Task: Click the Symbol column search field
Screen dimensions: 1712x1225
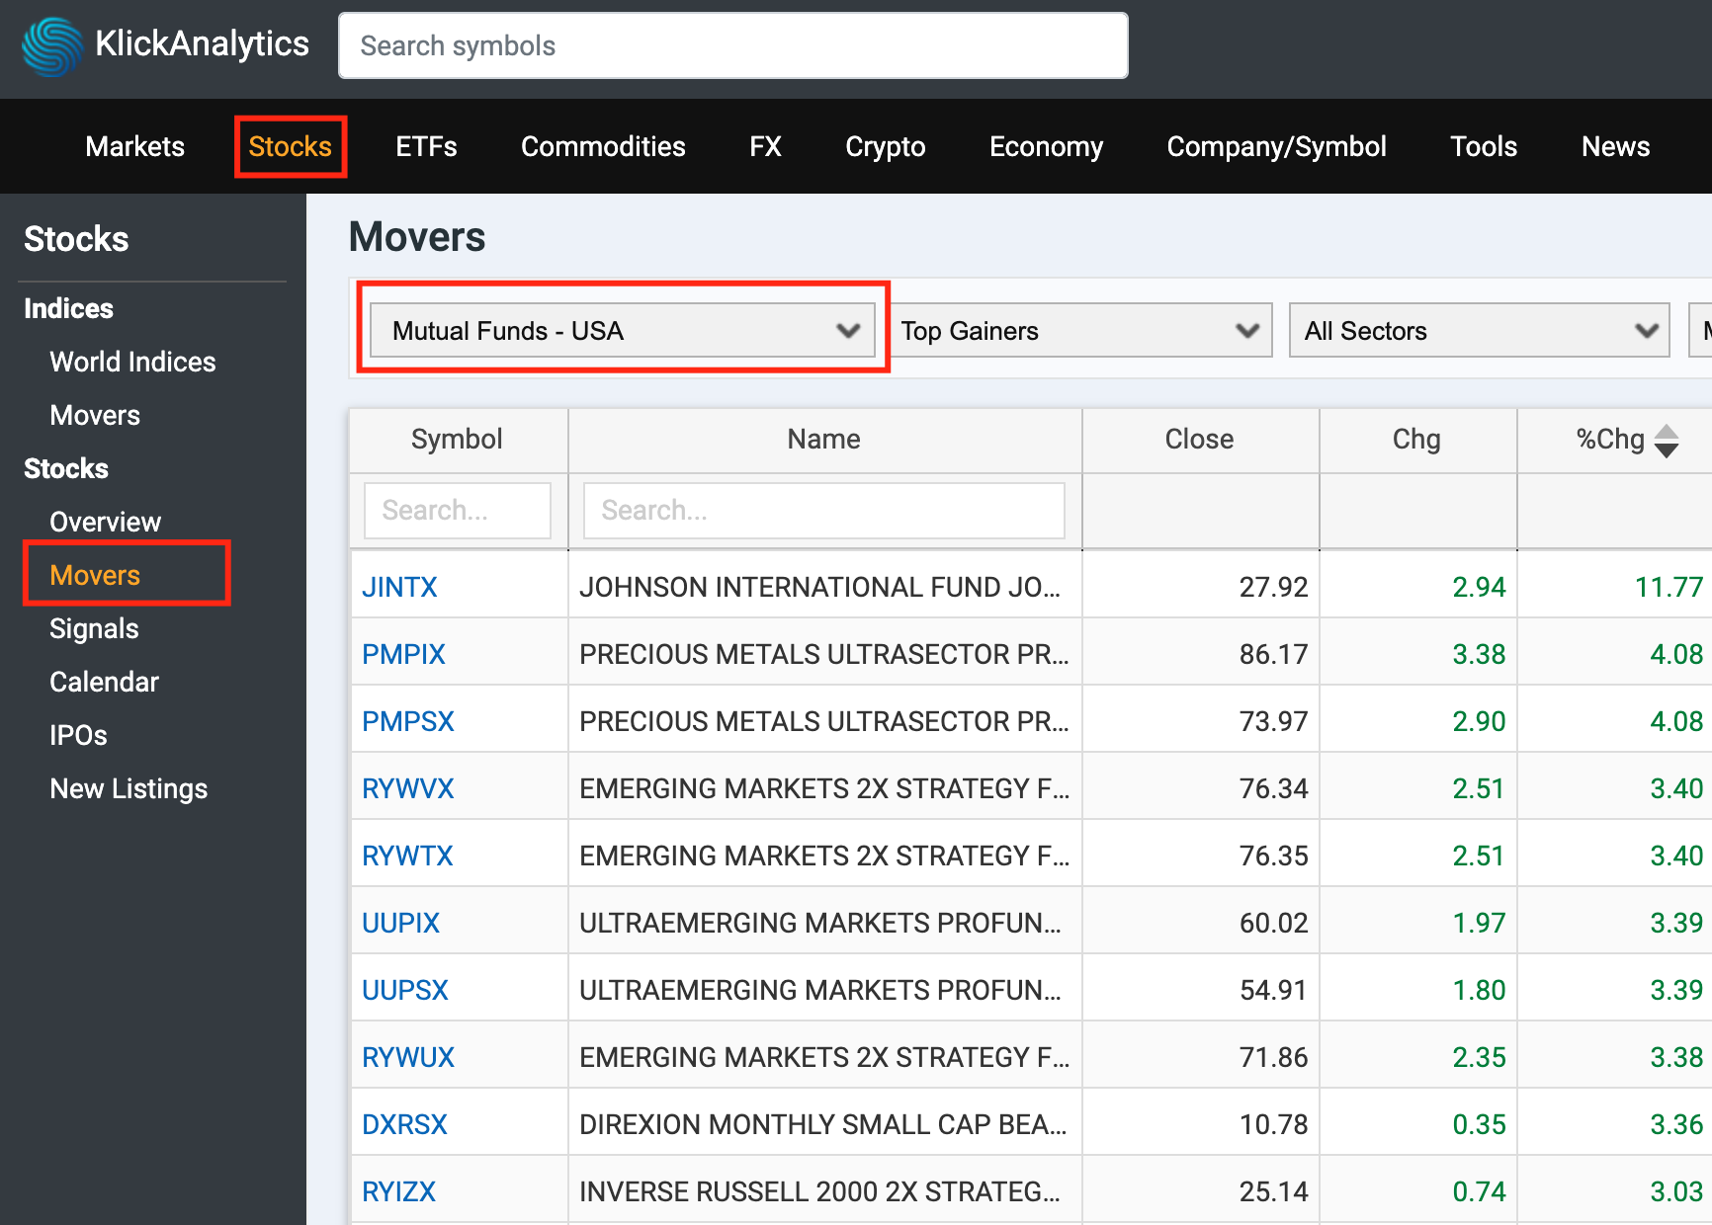Action: pos(458,511)
